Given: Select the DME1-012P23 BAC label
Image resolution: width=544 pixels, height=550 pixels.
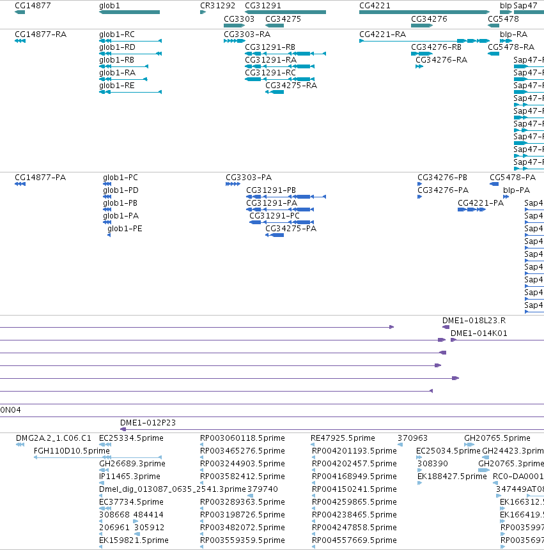Looking at the screenshot, I should click(148, 423).
